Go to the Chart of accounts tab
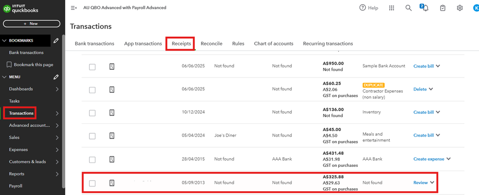 [274, 43]
